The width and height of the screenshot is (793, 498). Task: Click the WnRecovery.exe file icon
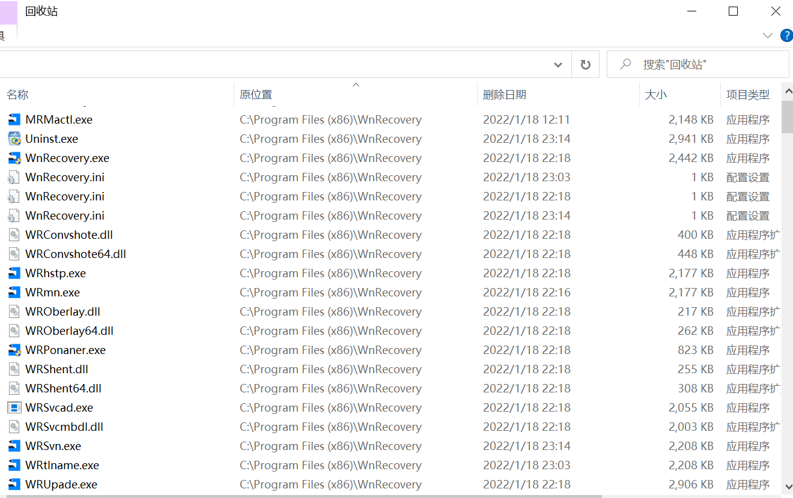pos(13,158)
